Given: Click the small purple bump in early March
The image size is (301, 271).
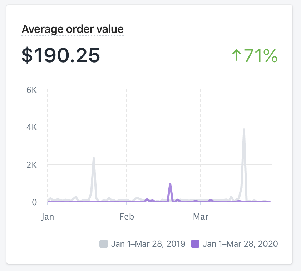Looking at the screenshot, I should [x=211, y=200].
